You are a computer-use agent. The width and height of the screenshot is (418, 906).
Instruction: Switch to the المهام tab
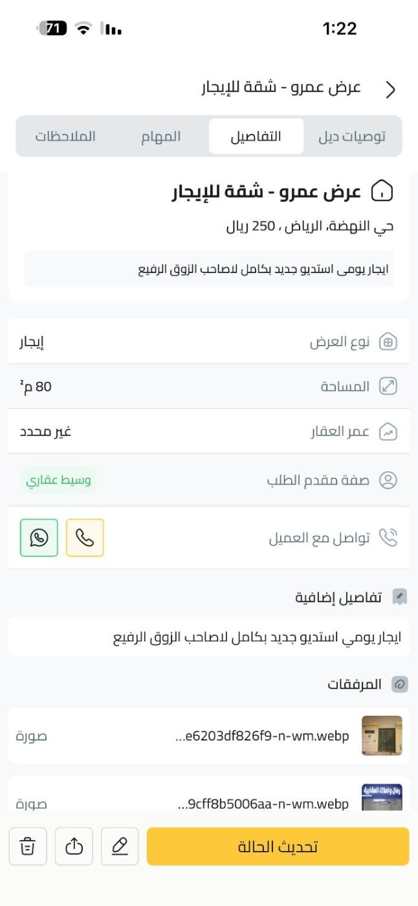pos(161,137)
